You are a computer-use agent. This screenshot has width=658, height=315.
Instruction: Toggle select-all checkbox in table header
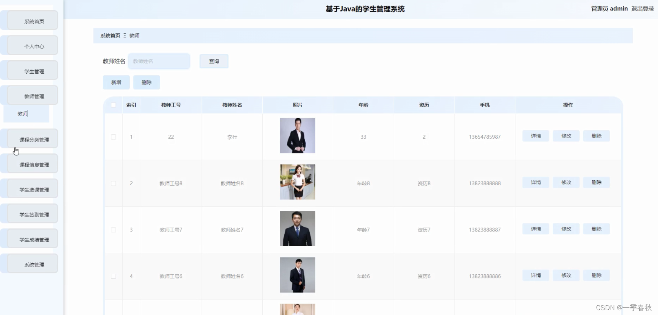tap(113, 105)
